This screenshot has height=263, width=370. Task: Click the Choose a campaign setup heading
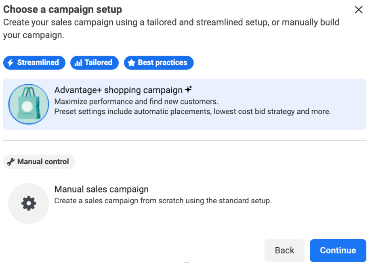click(x=62, y=9)
